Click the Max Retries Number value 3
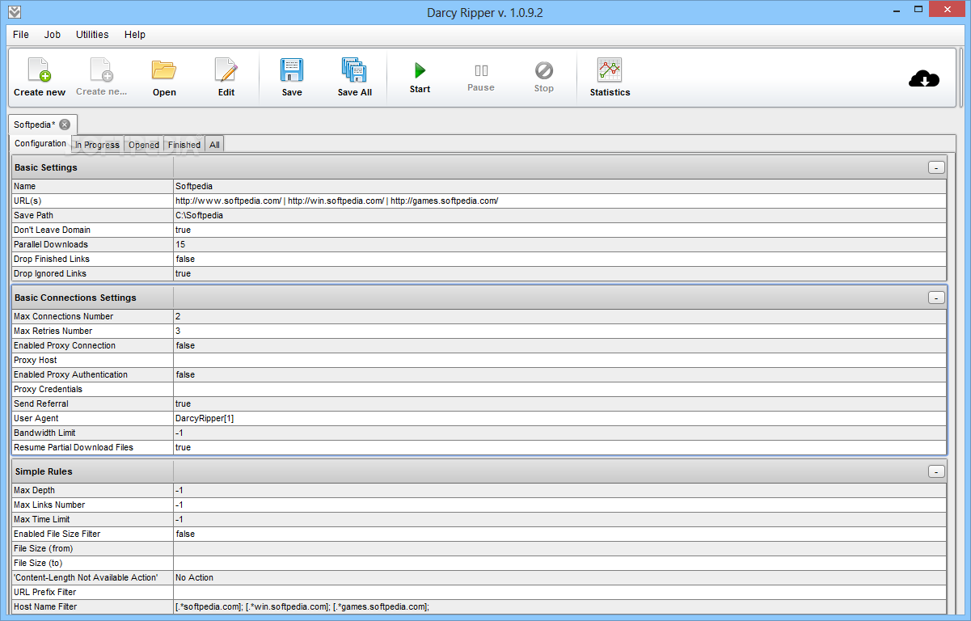This screenshot has width=971, height=621. pyautogui.click(x=559, y=331)
